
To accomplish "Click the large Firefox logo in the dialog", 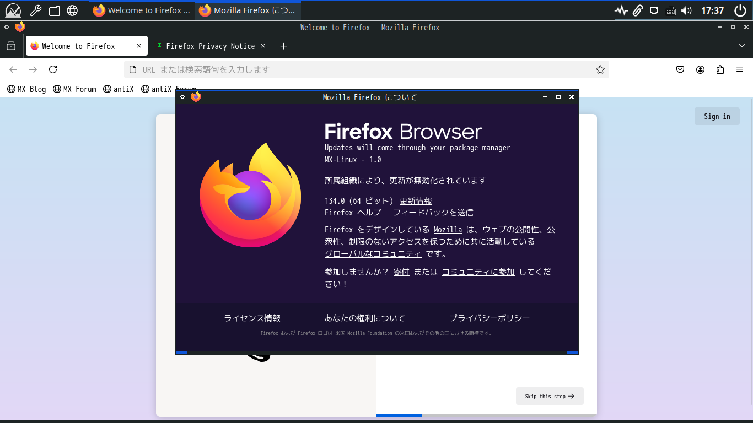I will pyautogui.click(x=250, y=196).
